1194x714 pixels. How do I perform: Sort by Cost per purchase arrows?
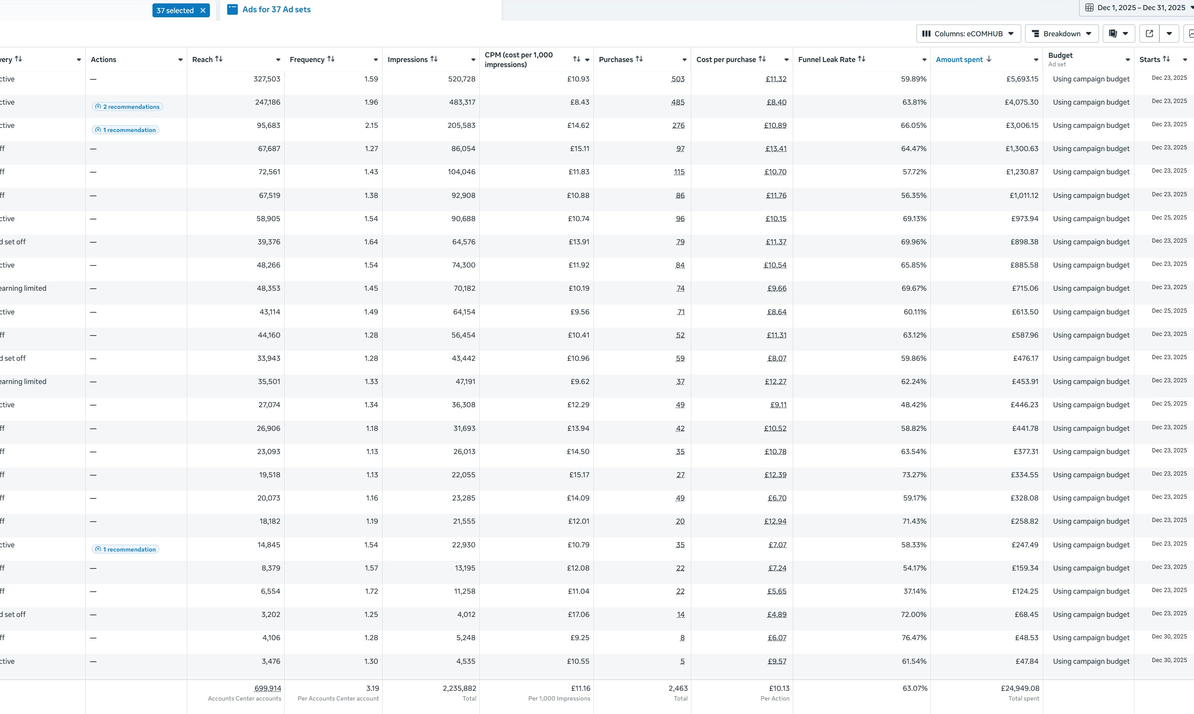click(762, 59)
